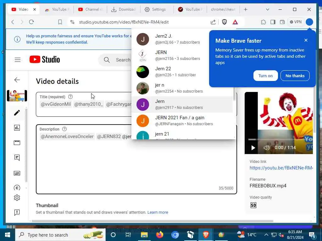Viewport: 322px width, 241px height.
Task: Open Task View in the taskbar
Action: (128, 235)
